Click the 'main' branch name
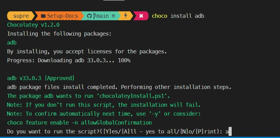This screenshot has height=138, width=280. point(103,16)
